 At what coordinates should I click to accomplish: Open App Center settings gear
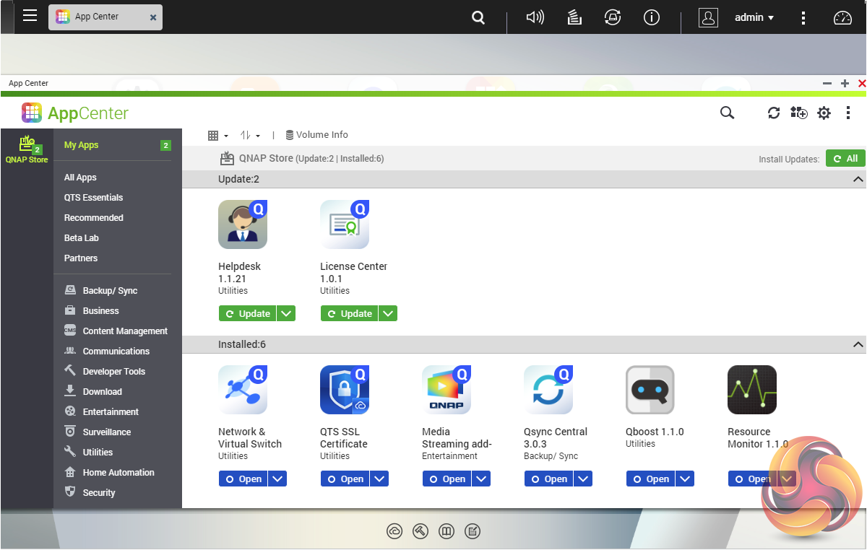824,113
